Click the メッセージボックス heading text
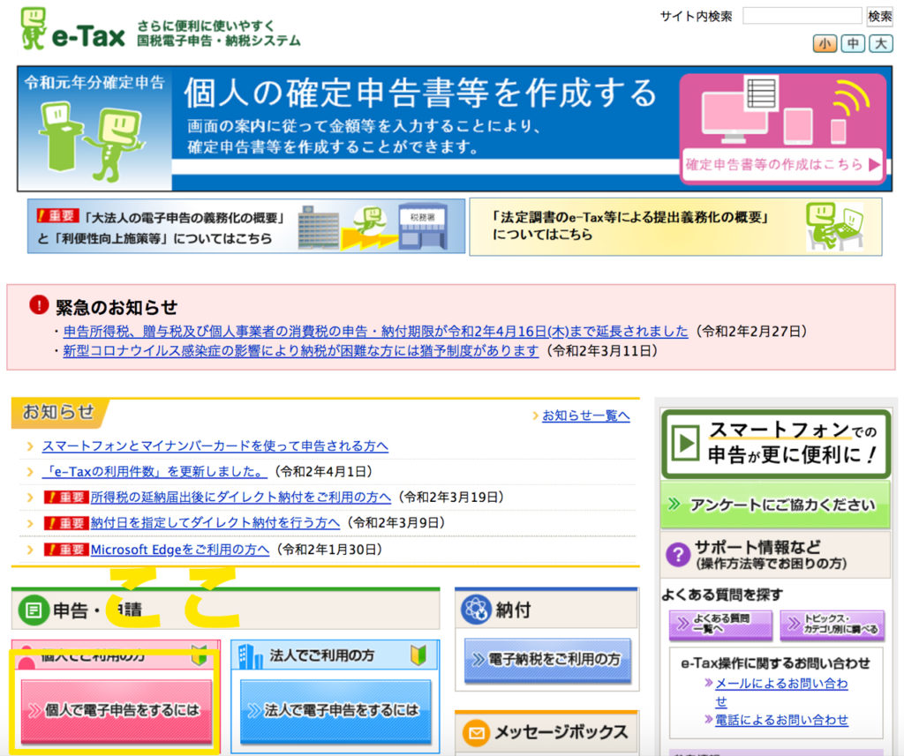 (x=561, y=732)
